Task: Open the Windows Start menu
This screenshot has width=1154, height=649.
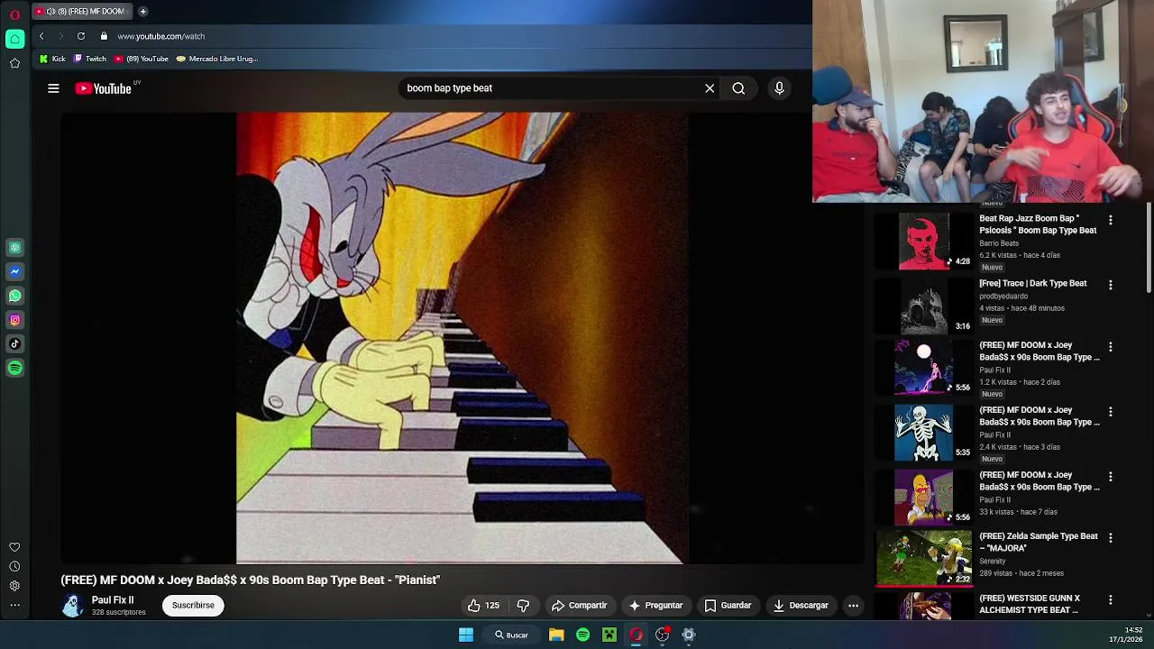Action: pyautogui.click(x=466, y=635)
